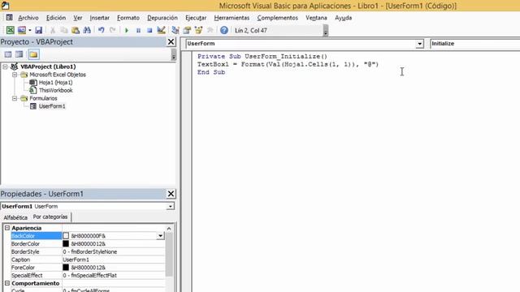This screenshot has width=520, height=292.
Task: Click the Break pause icon
Action: click(x=138, y=30)
